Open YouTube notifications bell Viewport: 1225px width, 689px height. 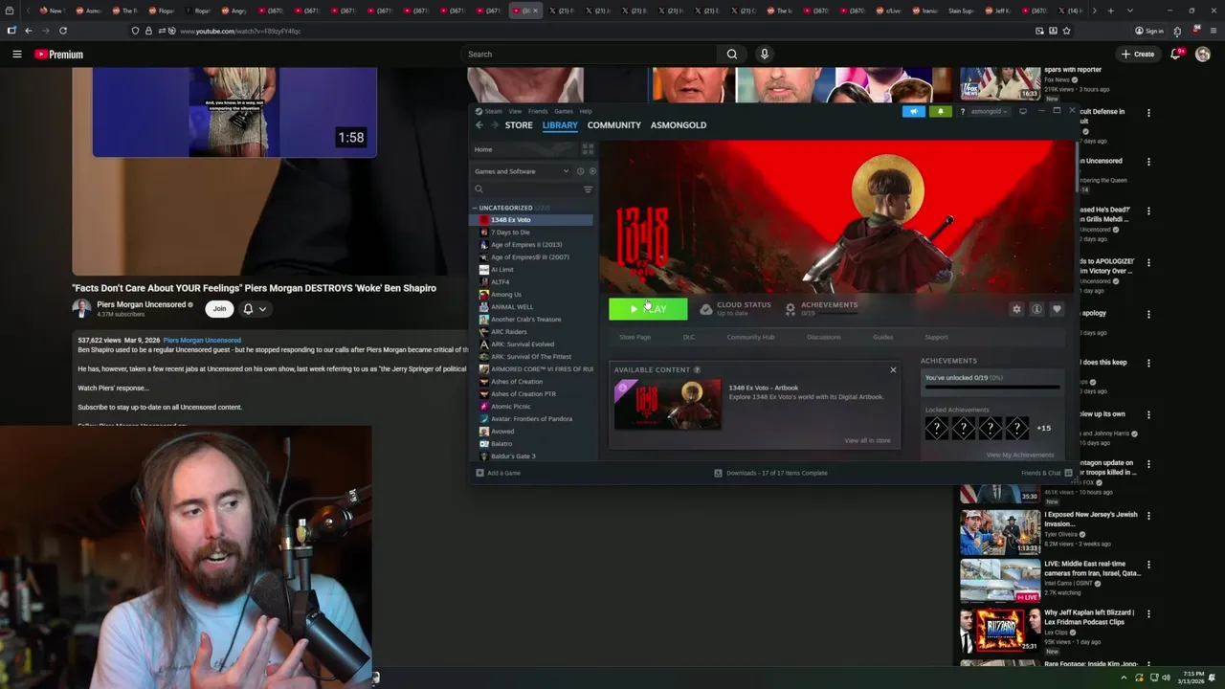coord(1175,55)
